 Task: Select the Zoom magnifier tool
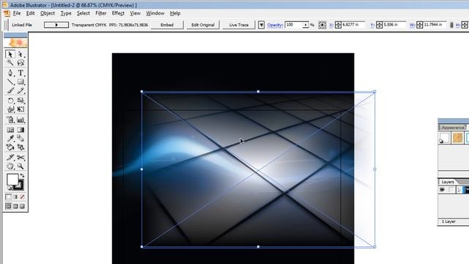point(21,166)
